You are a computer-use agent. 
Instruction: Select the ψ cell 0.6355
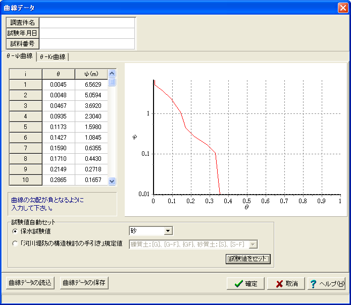[91, 148]
